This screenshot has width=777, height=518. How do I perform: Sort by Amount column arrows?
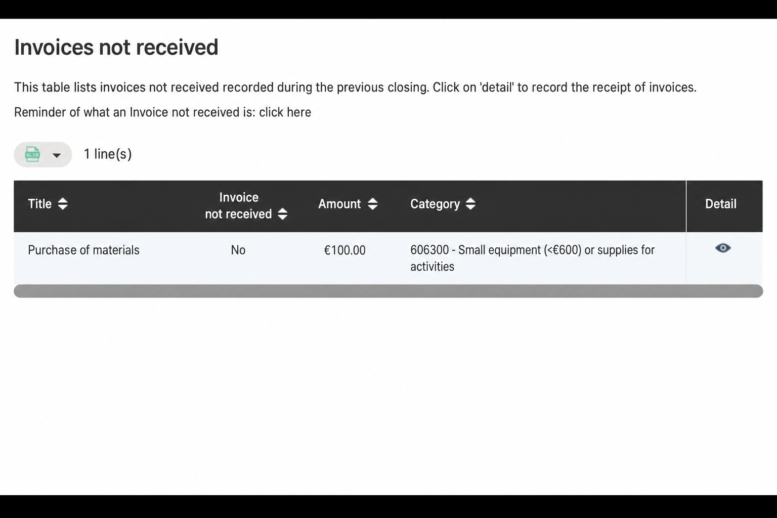[373, 204]
